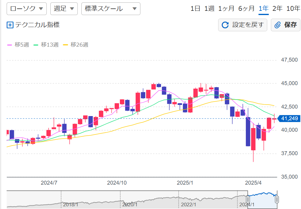
Task: Open the 標準スケール scale dropdown
Action: coord(111,9)
